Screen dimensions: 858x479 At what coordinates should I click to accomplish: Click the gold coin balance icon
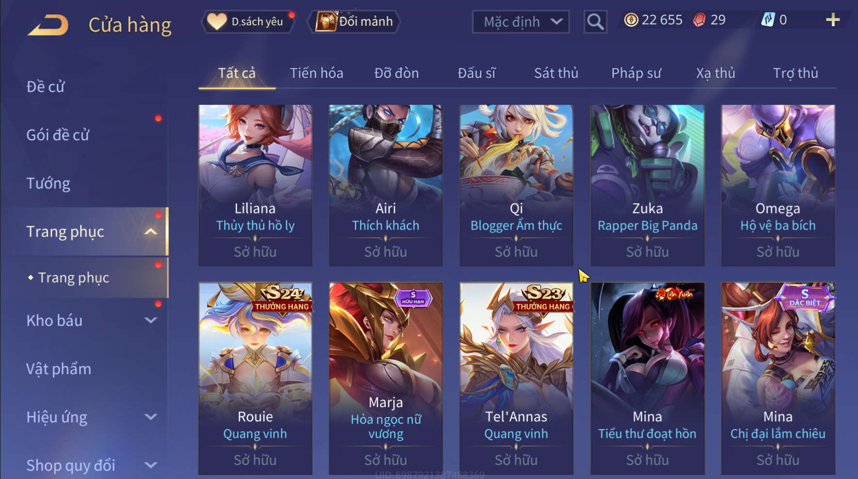[631, 20]
